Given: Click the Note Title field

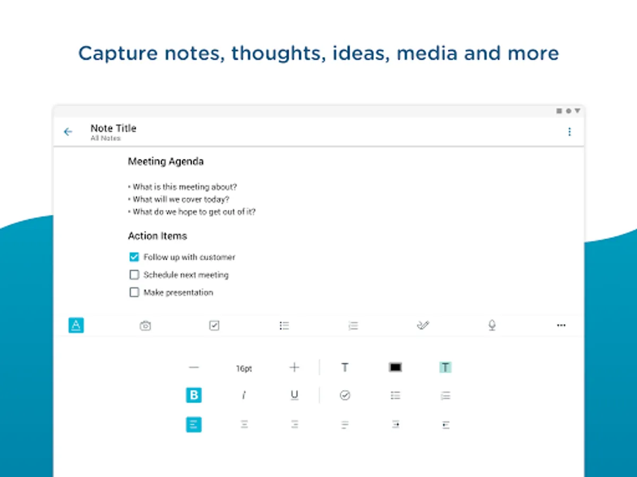Looking at the screenshot, I should (x=114, y=128).
